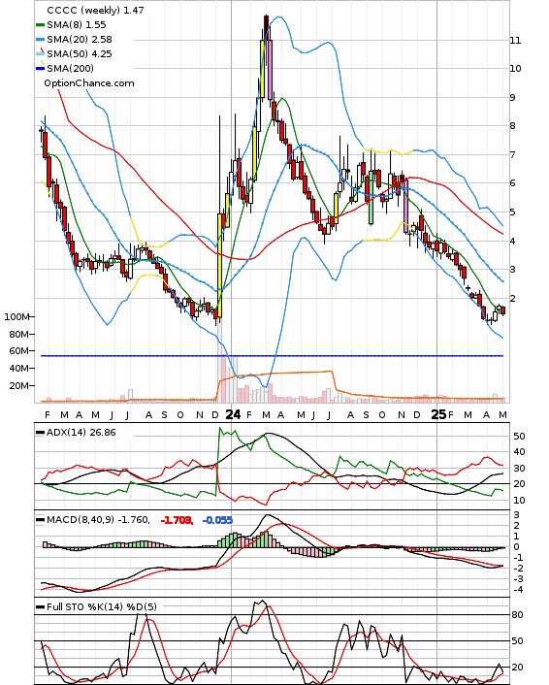Viewport: 549px width, 685px height.
Task: Click the blue MACD histogram value -0.055
Action: [217, 520]
